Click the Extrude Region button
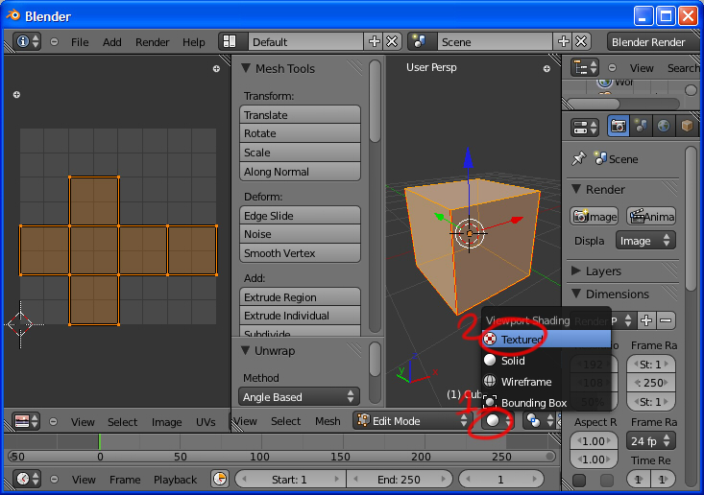The height and width of the screenshot is (495, 704). (x=300, y=297)
